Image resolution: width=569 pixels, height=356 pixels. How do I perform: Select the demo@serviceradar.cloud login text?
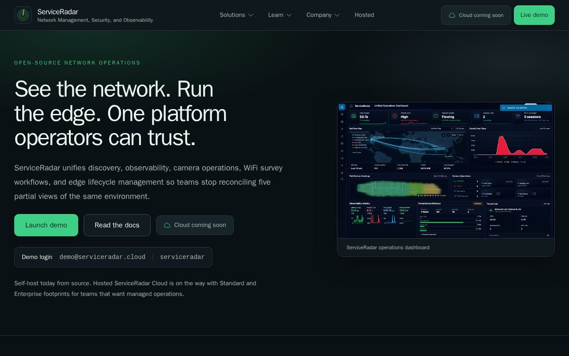102,257
